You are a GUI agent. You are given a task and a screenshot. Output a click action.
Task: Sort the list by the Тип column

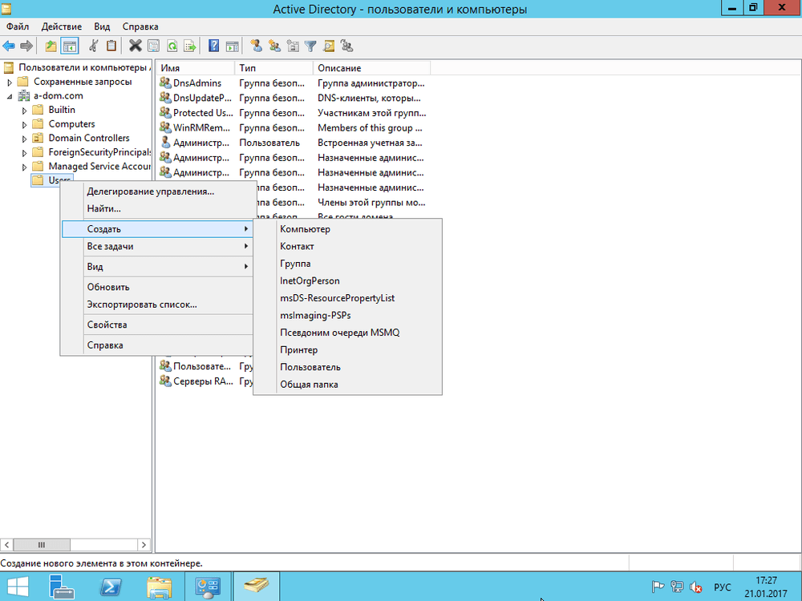(x=273, y=68)
